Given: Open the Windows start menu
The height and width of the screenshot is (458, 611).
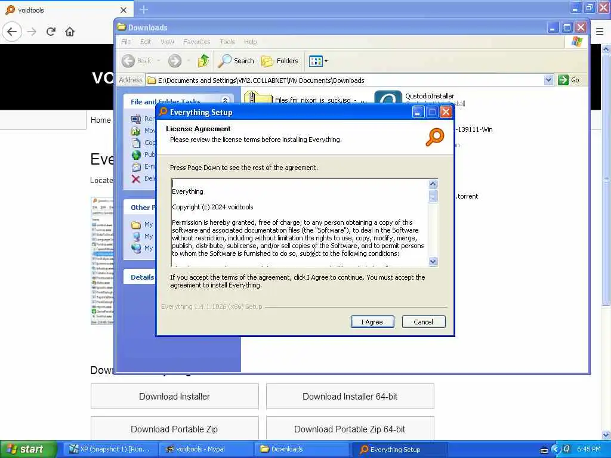Looking at the screenshot, I should tap(28, 449).
